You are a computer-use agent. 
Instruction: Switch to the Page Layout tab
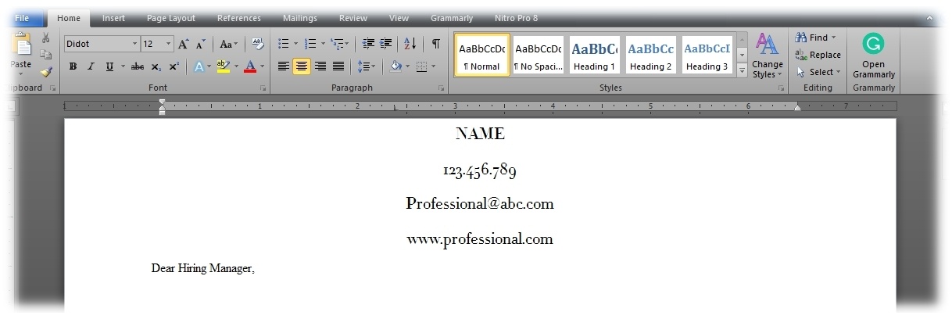coord(171,18)
